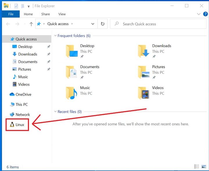Image resolution: width=209 pixels, height=171 pixels.
Task: Collapse the Frequent folders group chevron
Action: tap(55, 36)
